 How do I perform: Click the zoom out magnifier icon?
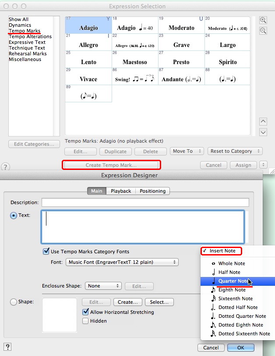(263, 30)
